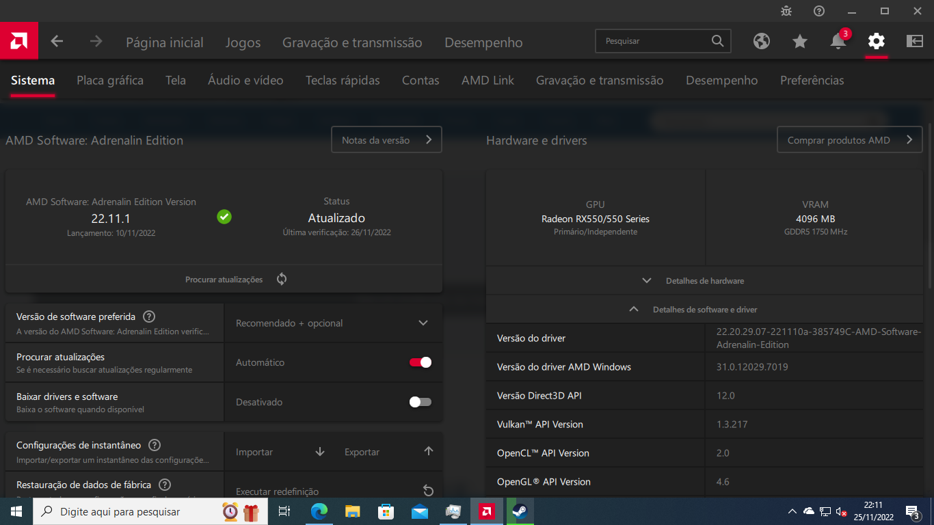Switch to Teclas rápidas tab
The width and height of the screenshot is (934, 525).
click(x=343, y=80)
